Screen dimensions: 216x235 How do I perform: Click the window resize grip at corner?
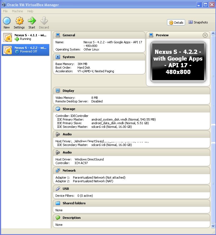213,232
